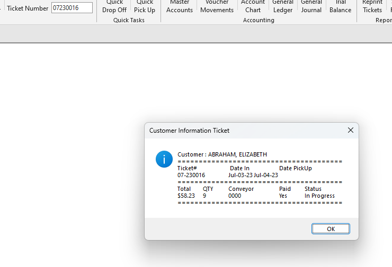
Task: Open Account Chart
Action: (x=253, y=6)
